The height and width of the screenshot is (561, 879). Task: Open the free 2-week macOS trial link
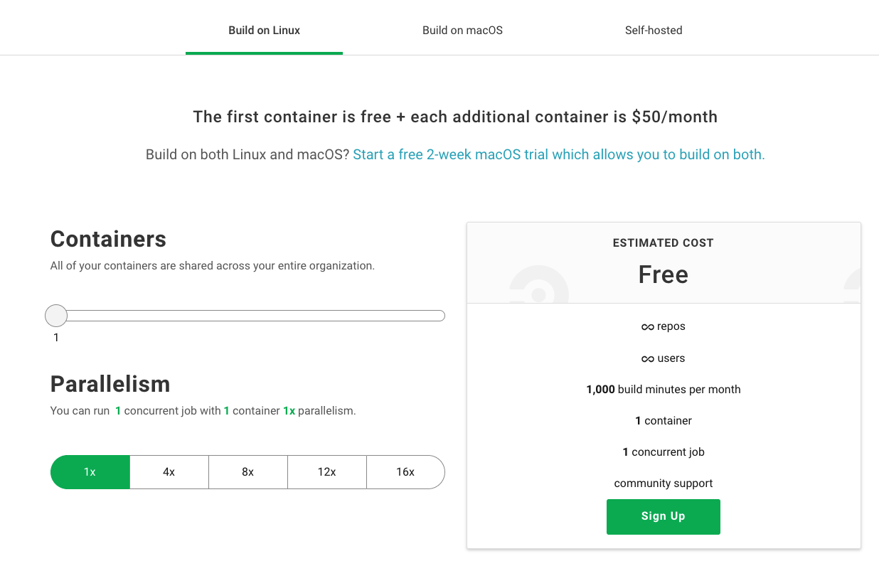pyautogui.click(x=558, y=155)
